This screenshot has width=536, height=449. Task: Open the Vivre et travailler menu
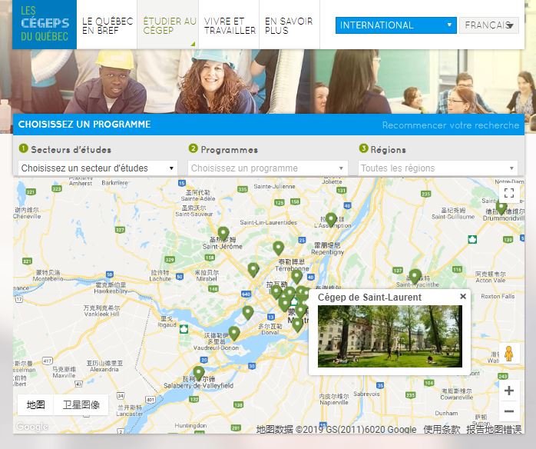tap(229, 25)
